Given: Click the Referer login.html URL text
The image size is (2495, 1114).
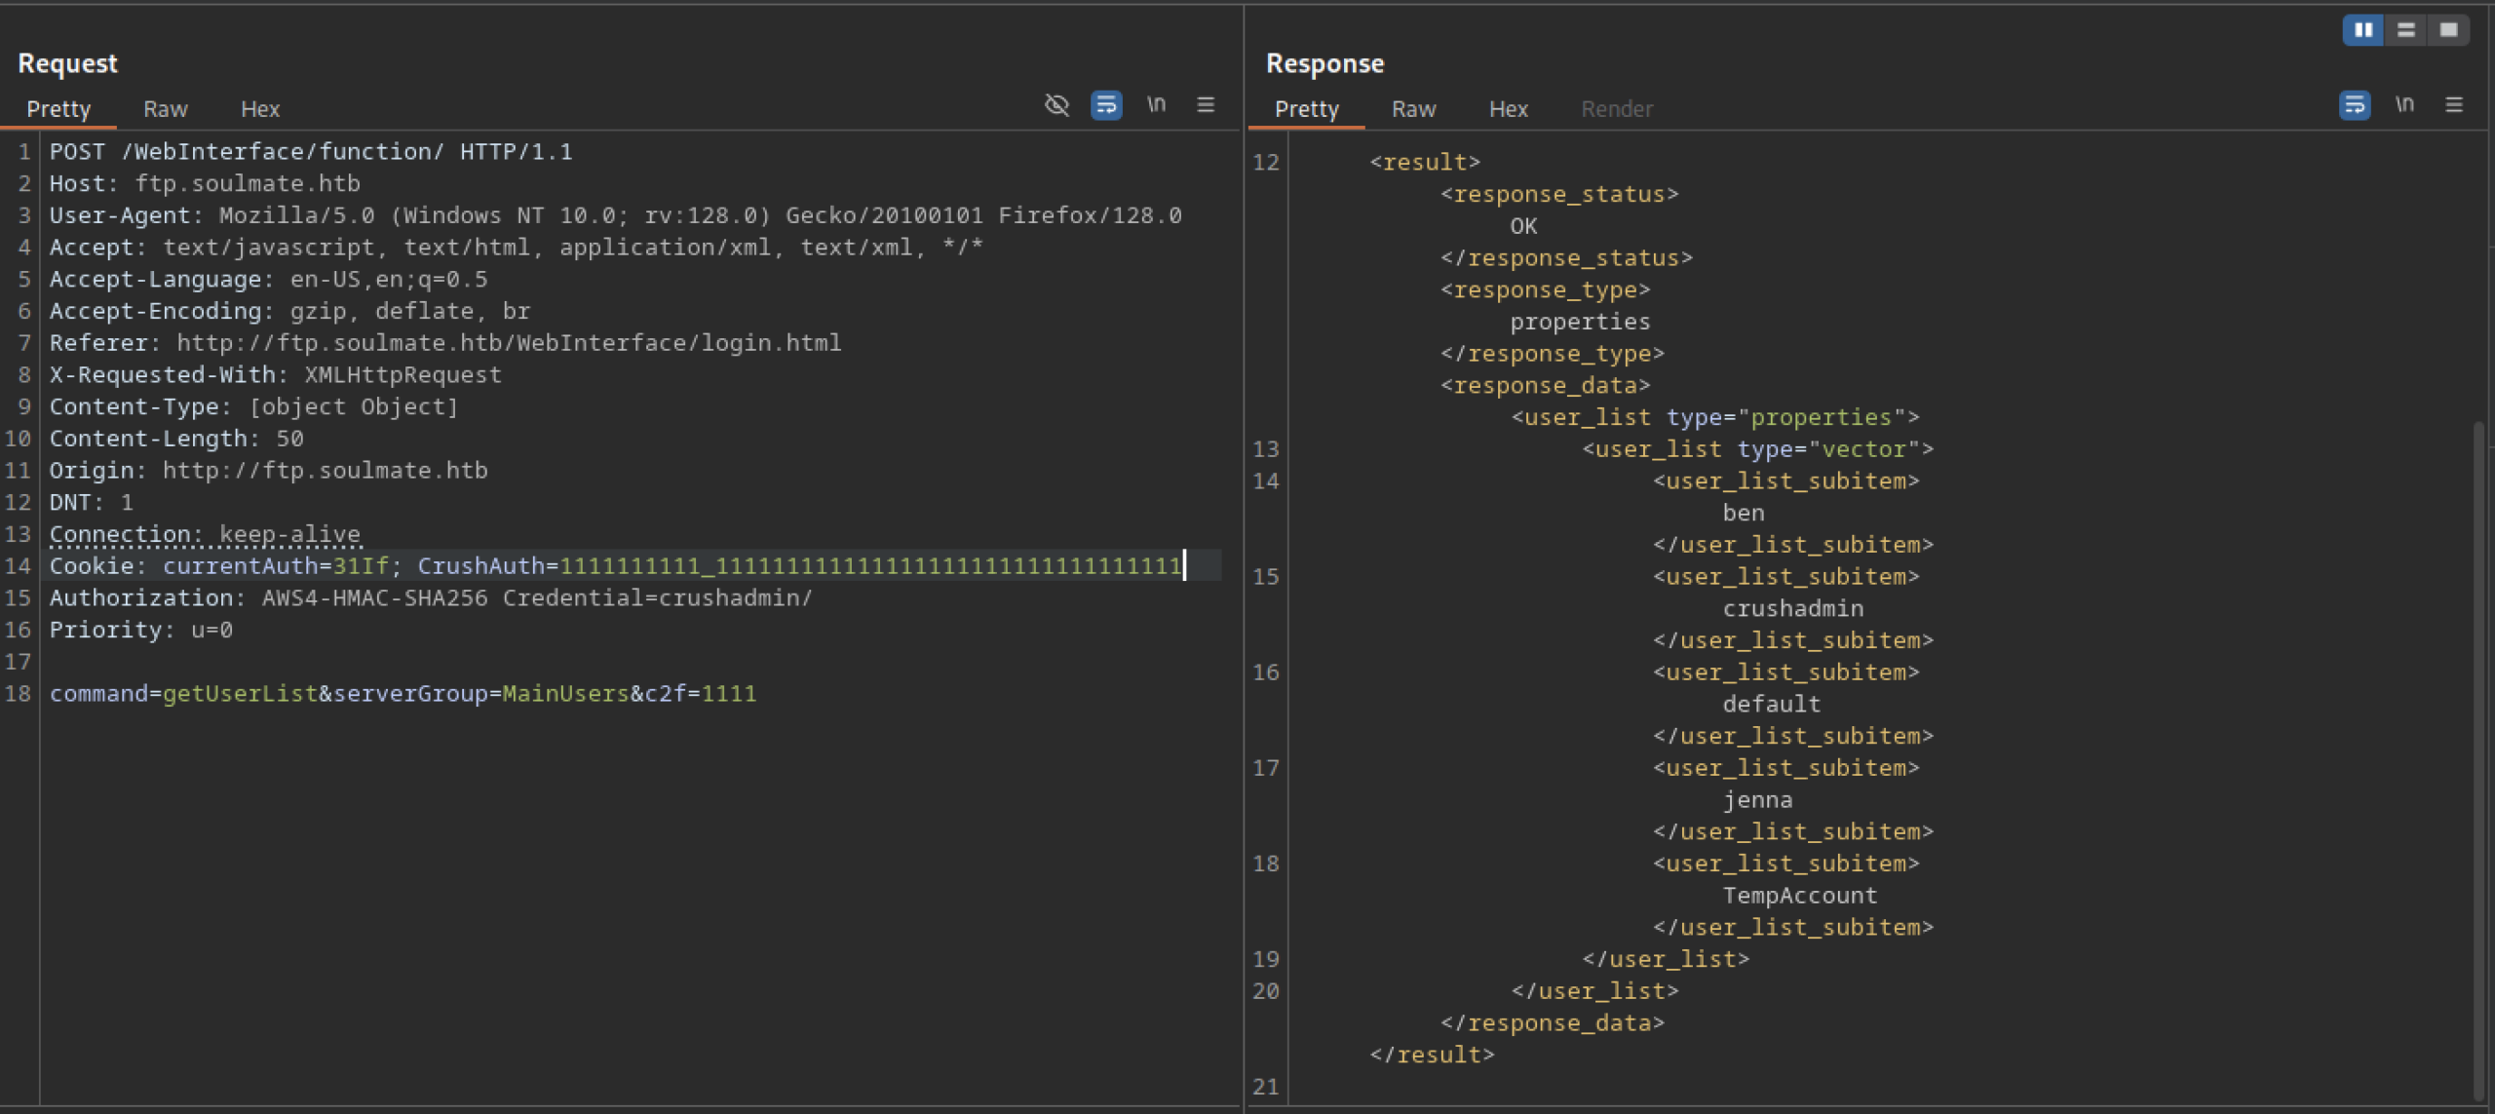Looking at the screenshot, I should pos(508,343).
